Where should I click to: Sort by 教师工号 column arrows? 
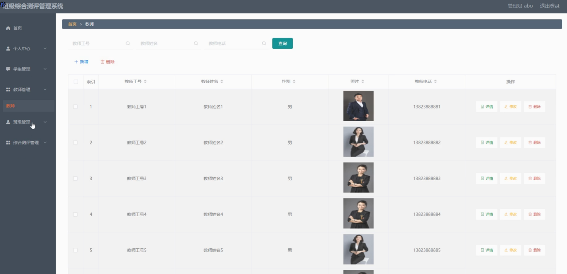coord(145,82)
